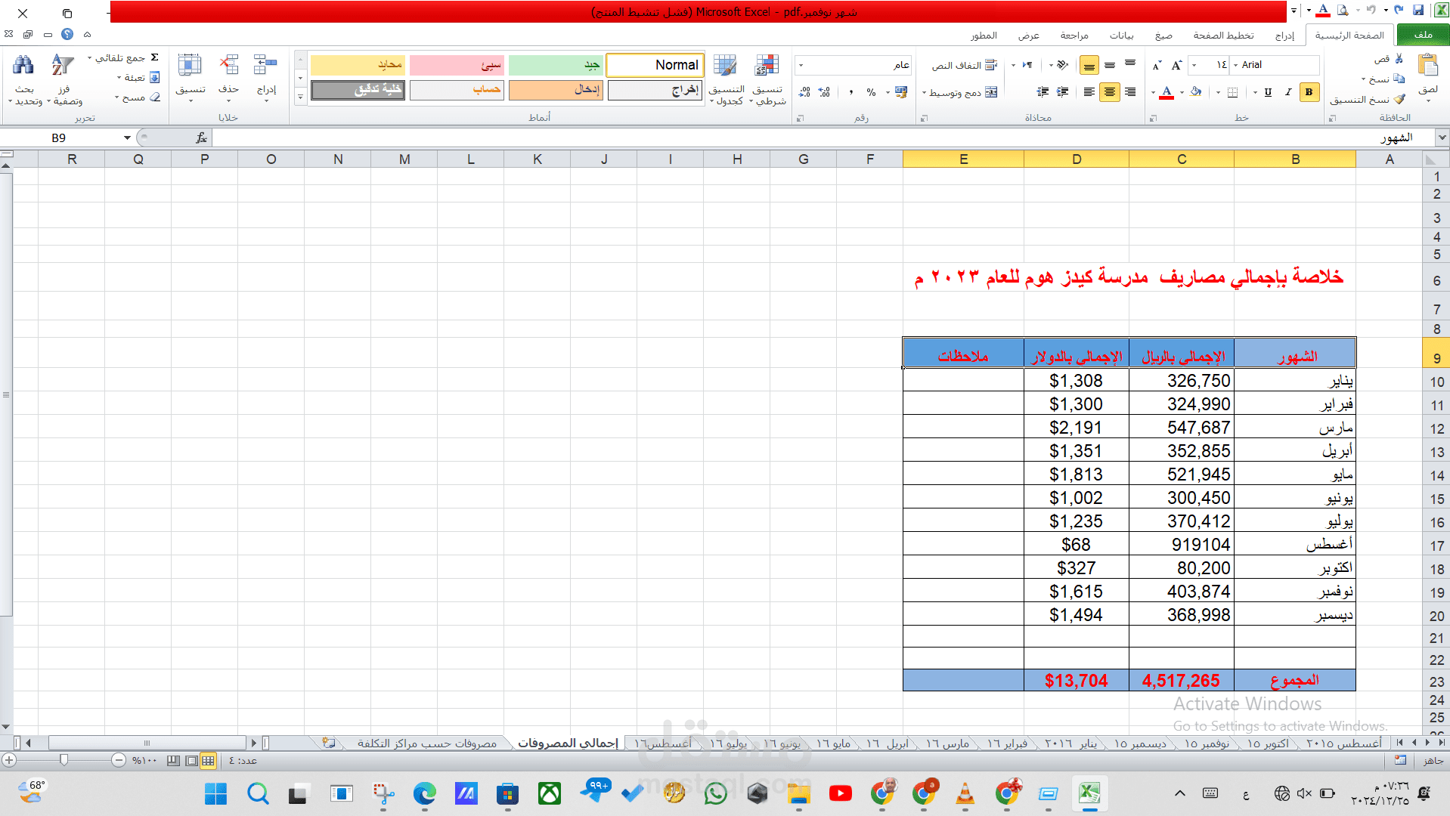The image size is (1450, 816).
Task: Open the Paste options arrow under لصق
Action: [1428, 100]
